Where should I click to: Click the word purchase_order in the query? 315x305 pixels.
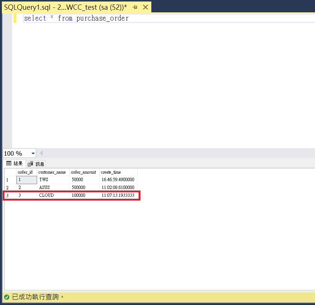103,18
